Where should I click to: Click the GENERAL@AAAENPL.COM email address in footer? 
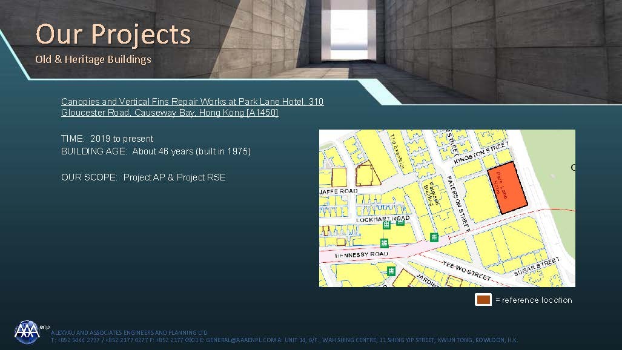pyautogui.click(x=240, y=340)
